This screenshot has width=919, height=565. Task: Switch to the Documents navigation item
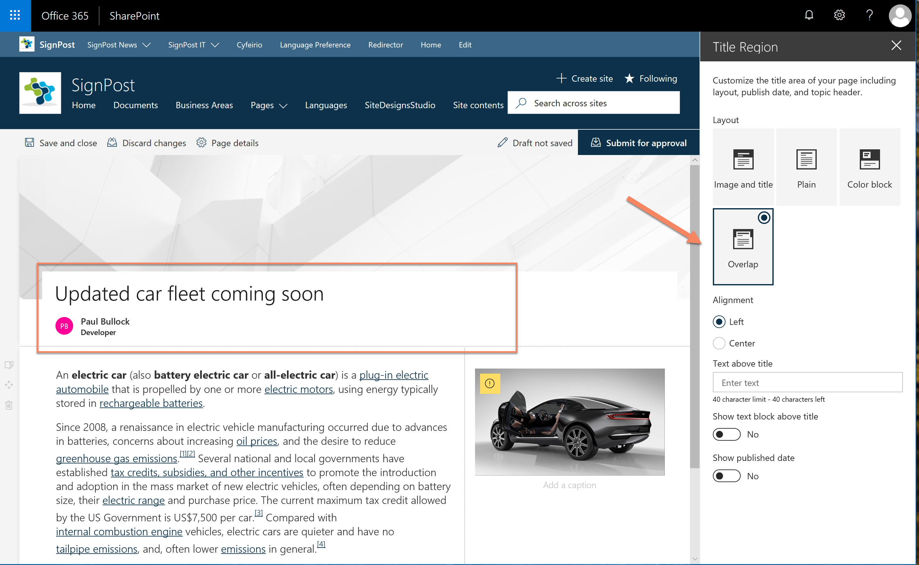click(136, 105)
